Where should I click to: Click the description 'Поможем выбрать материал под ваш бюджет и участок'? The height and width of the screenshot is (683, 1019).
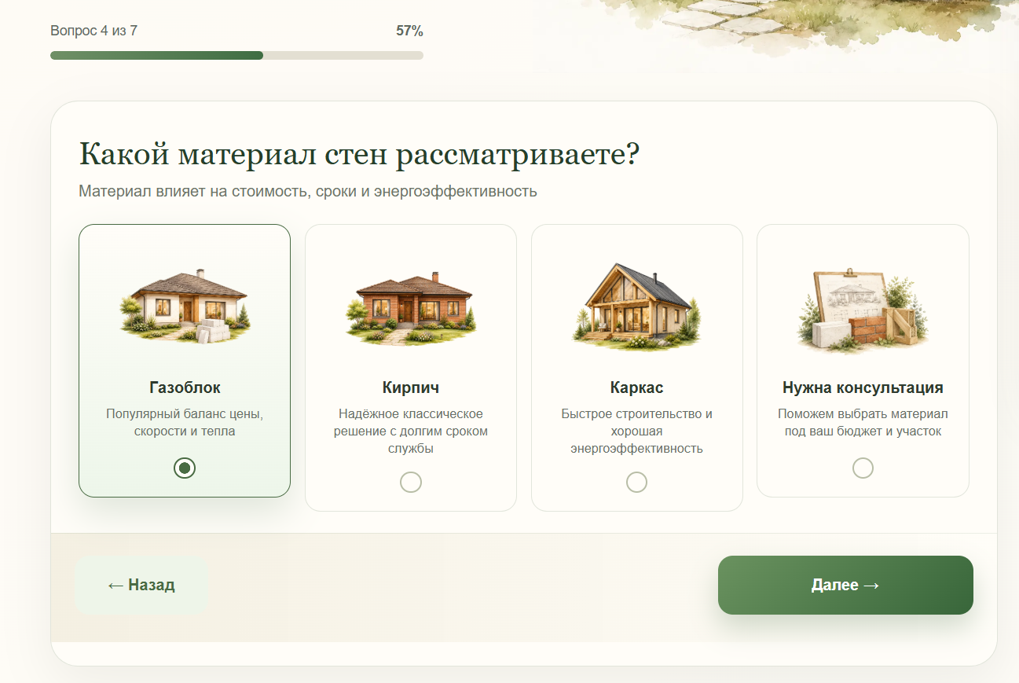(x=863, y=422)
